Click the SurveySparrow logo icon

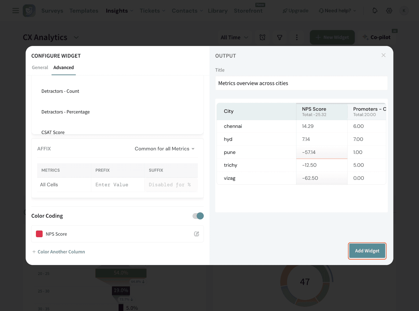tap(29, 11)
